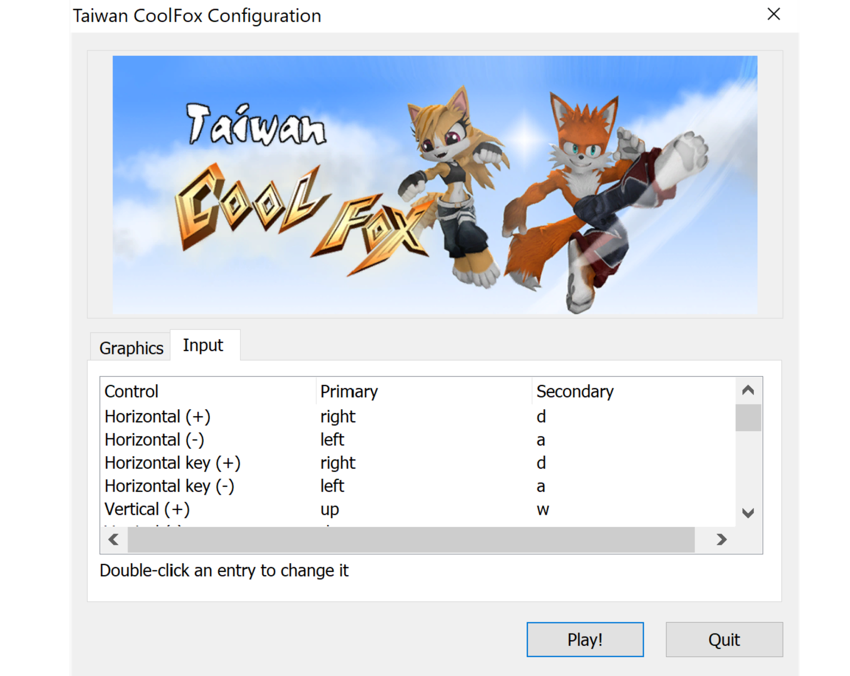Click the Primary column header
This screenshot has height=676, width=850.
point(423,391)
